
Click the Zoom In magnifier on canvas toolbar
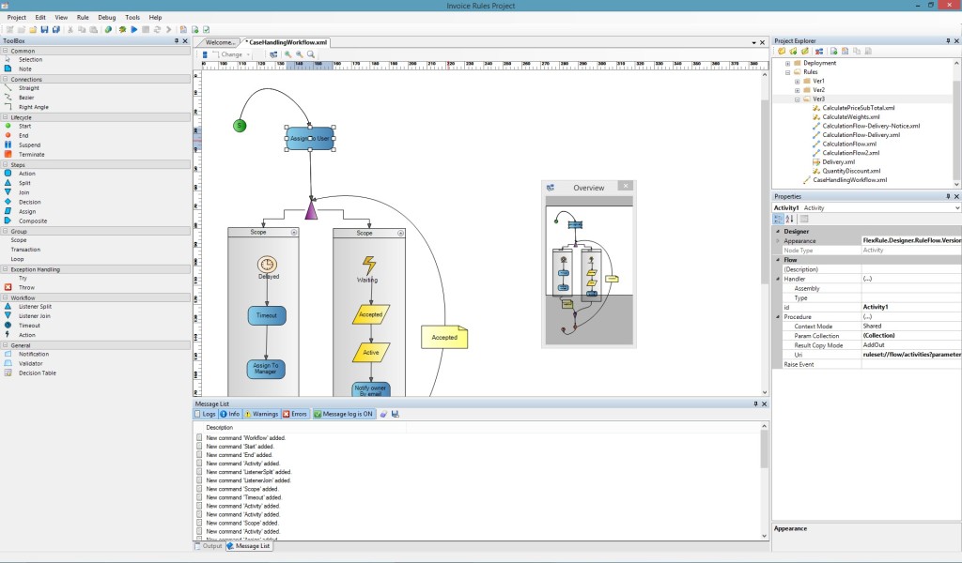tap(287, 54)
